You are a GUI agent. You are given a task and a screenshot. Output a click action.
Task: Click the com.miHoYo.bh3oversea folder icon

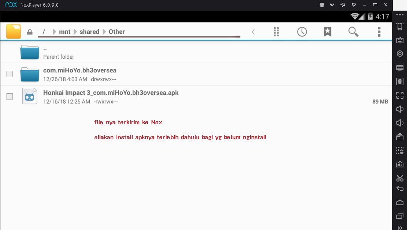click(x=30, y=74)
